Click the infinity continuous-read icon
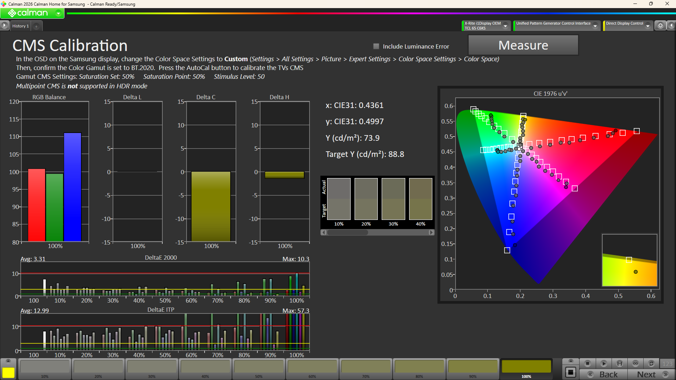Viewport: 676px width, 380px height. click(x=636, y=363)
